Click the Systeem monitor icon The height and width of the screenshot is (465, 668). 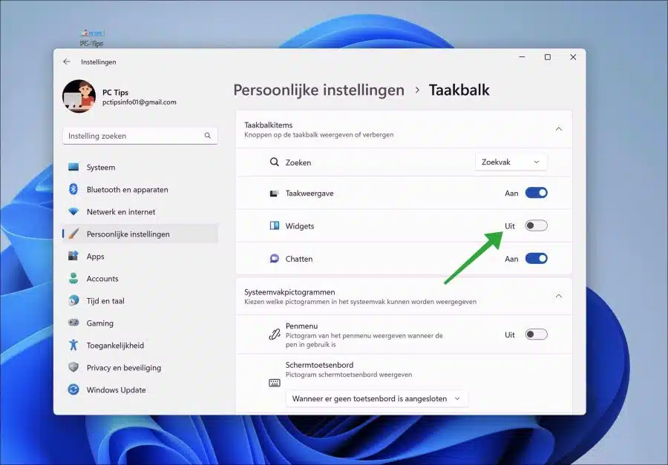(x=73, y=167)
